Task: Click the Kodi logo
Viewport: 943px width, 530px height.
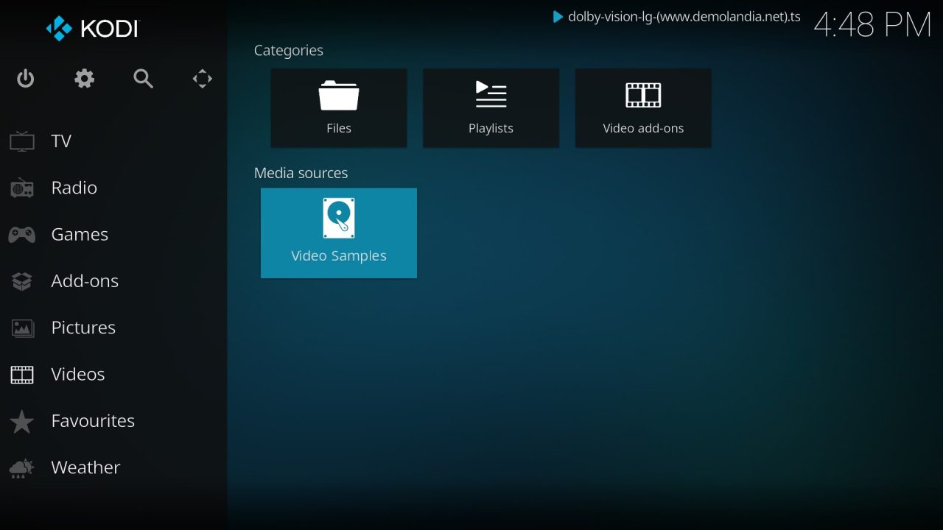Action: coord(91,29)
